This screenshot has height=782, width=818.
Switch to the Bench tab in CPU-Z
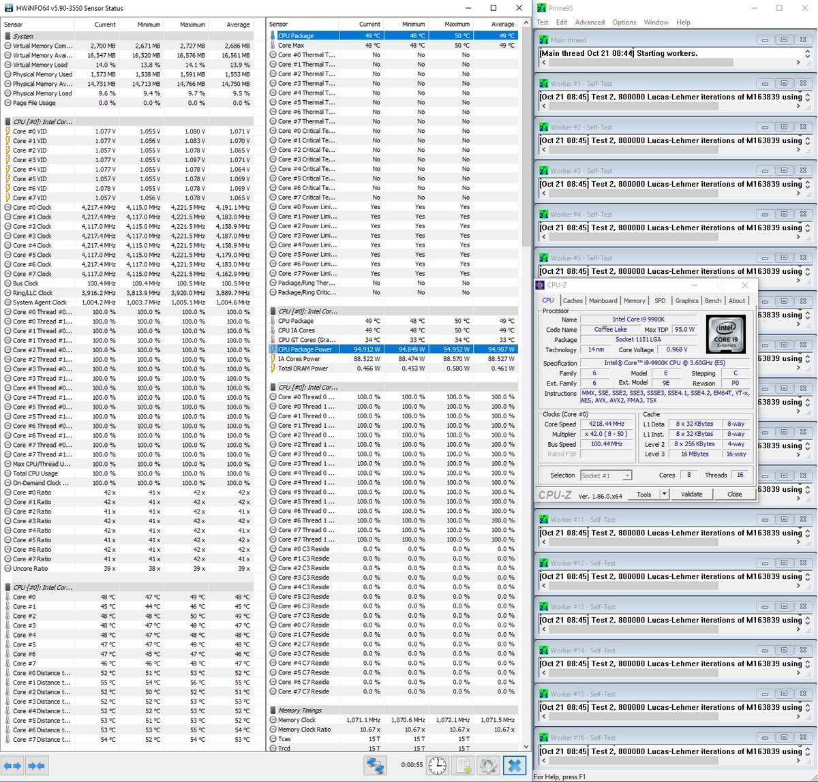click(713, 300)
